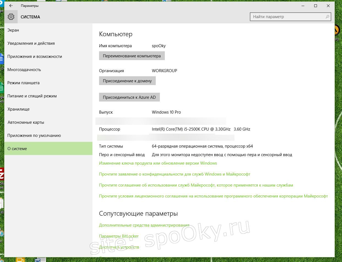Maximize the Параметры window
Viewport: 342px width, 262px height.
click(x=316, y=6)
